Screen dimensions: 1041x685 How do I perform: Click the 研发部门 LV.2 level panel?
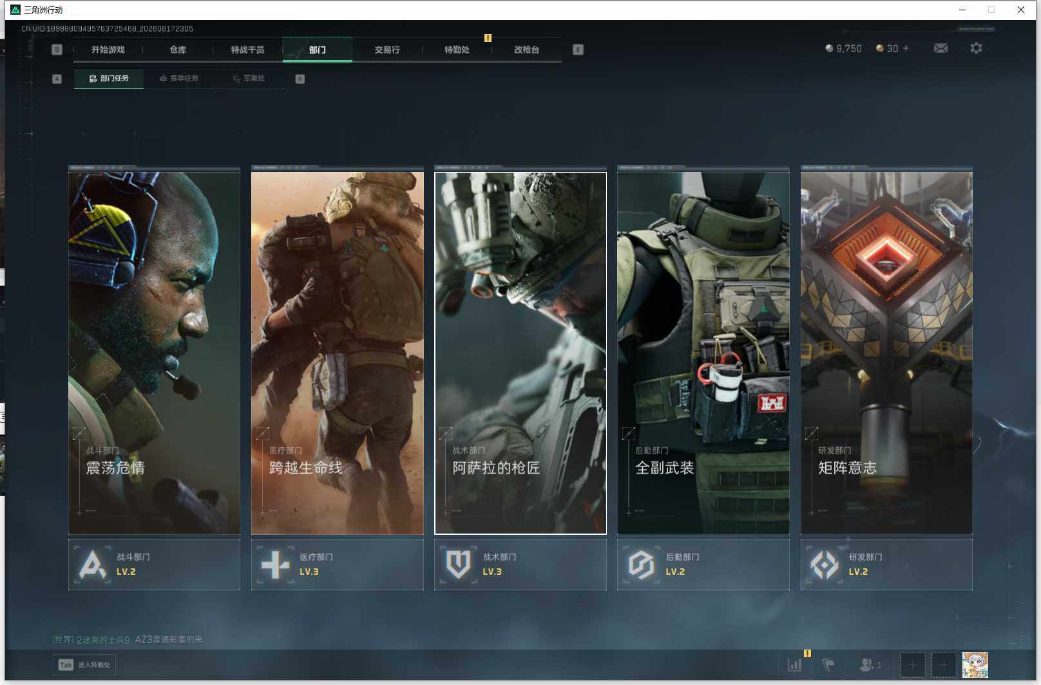[x=886, y=564]
